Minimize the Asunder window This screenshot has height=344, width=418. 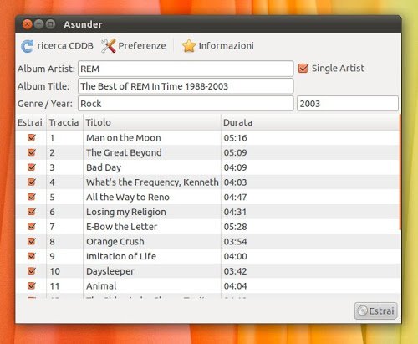click(38, 24)
